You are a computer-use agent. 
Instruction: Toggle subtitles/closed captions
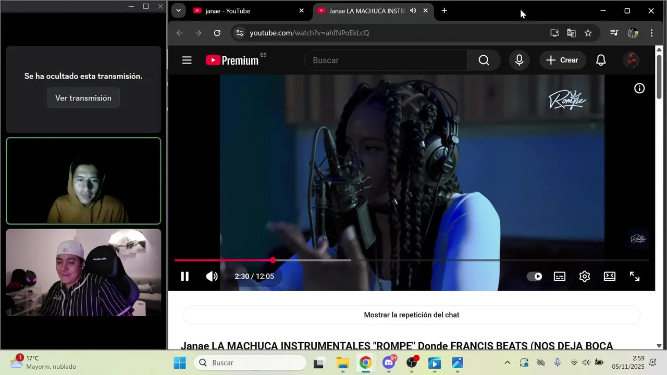(560, 277)
